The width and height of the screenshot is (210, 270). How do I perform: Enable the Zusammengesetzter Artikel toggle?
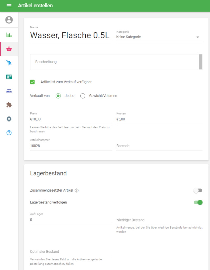coord(198,191)
